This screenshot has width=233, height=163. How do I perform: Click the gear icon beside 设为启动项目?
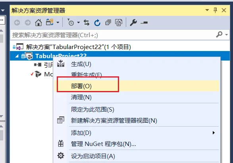coord(61,156)
